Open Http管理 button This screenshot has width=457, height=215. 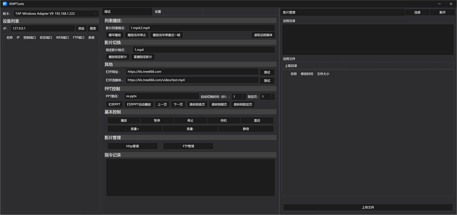(132, 146)
